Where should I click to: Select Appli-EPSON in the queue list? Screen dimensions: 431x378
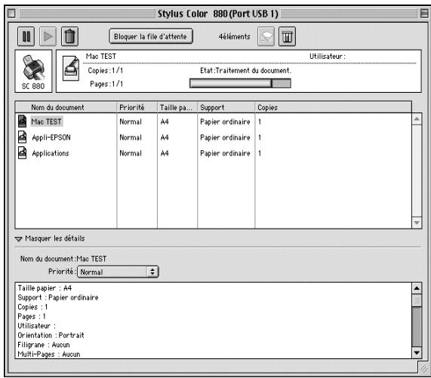point(51,137)
